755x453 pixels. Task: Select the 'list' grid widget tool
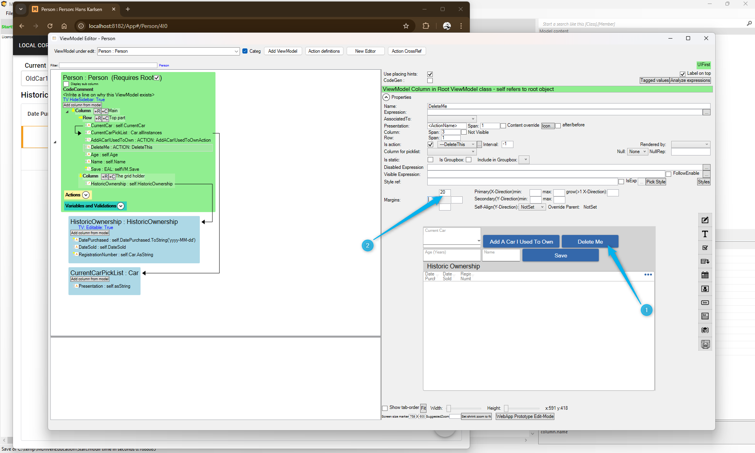click(705, 316)
